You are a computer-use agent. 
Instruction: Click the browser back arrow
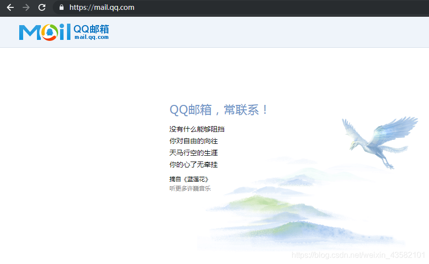pyautogui.click(x=10, y=7)
